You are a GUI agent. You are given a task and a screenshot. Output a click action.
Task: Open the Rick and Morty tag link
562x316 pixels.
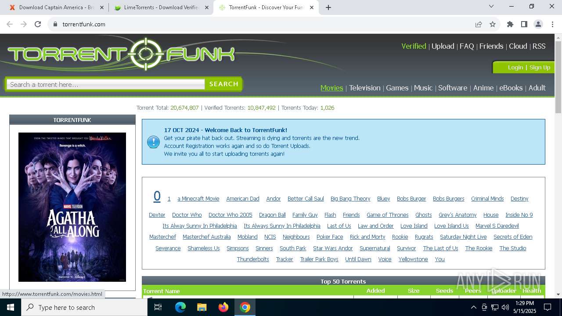tap(367, 237)
